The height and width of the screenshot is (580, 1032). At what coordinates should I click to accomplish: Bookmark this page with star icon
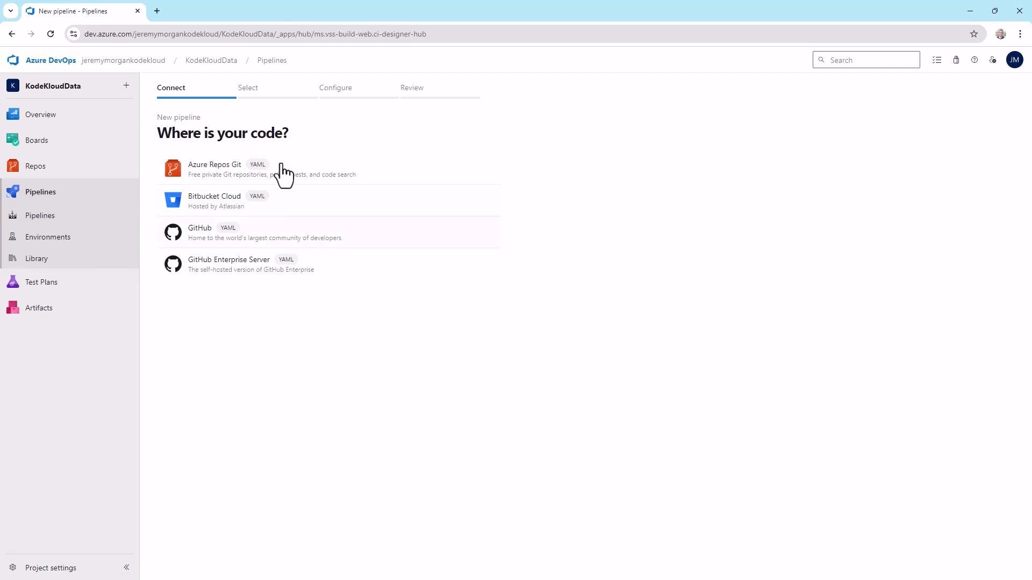click(974, 34)
